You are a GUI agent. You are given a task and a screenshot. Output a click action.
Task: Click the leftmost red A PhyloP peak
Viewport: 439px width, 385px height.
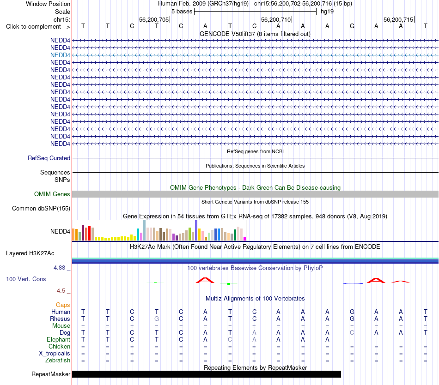click(x=205, y=280)
